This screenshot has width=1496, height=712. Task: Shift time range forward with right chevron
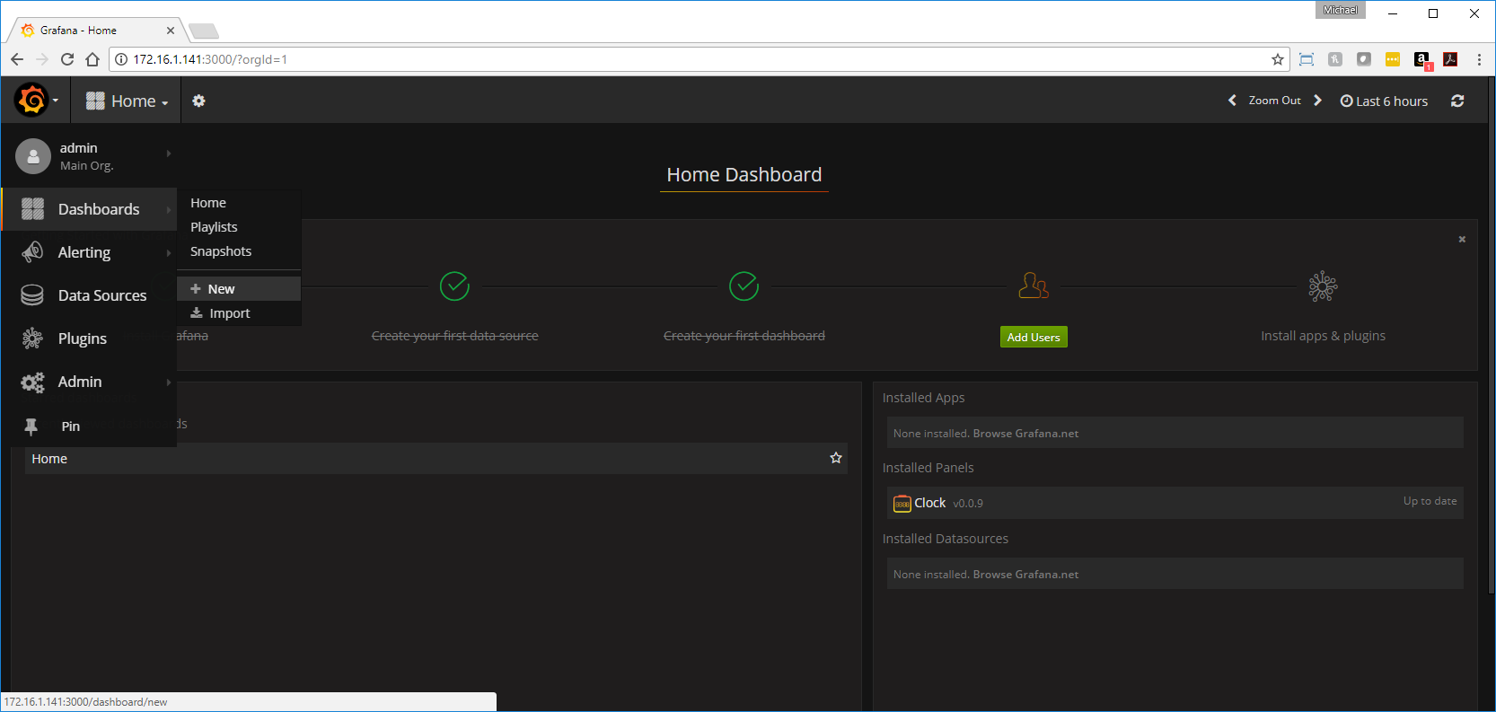point(1317,101)
